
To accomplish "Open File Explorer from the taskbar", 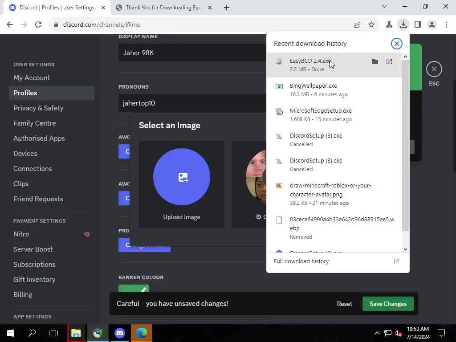I will pos(76,333).
